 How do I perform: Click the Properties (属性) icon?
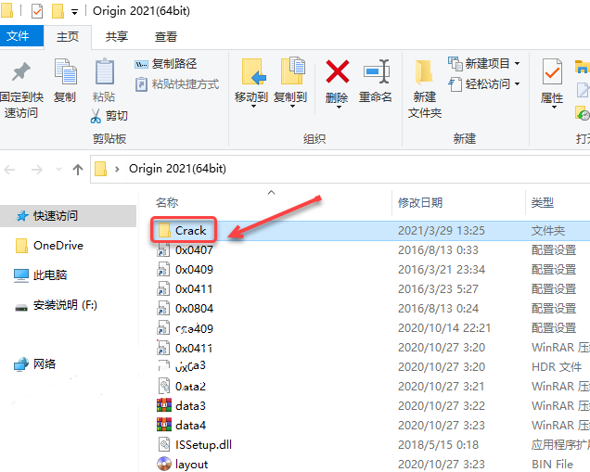point(552,71)
